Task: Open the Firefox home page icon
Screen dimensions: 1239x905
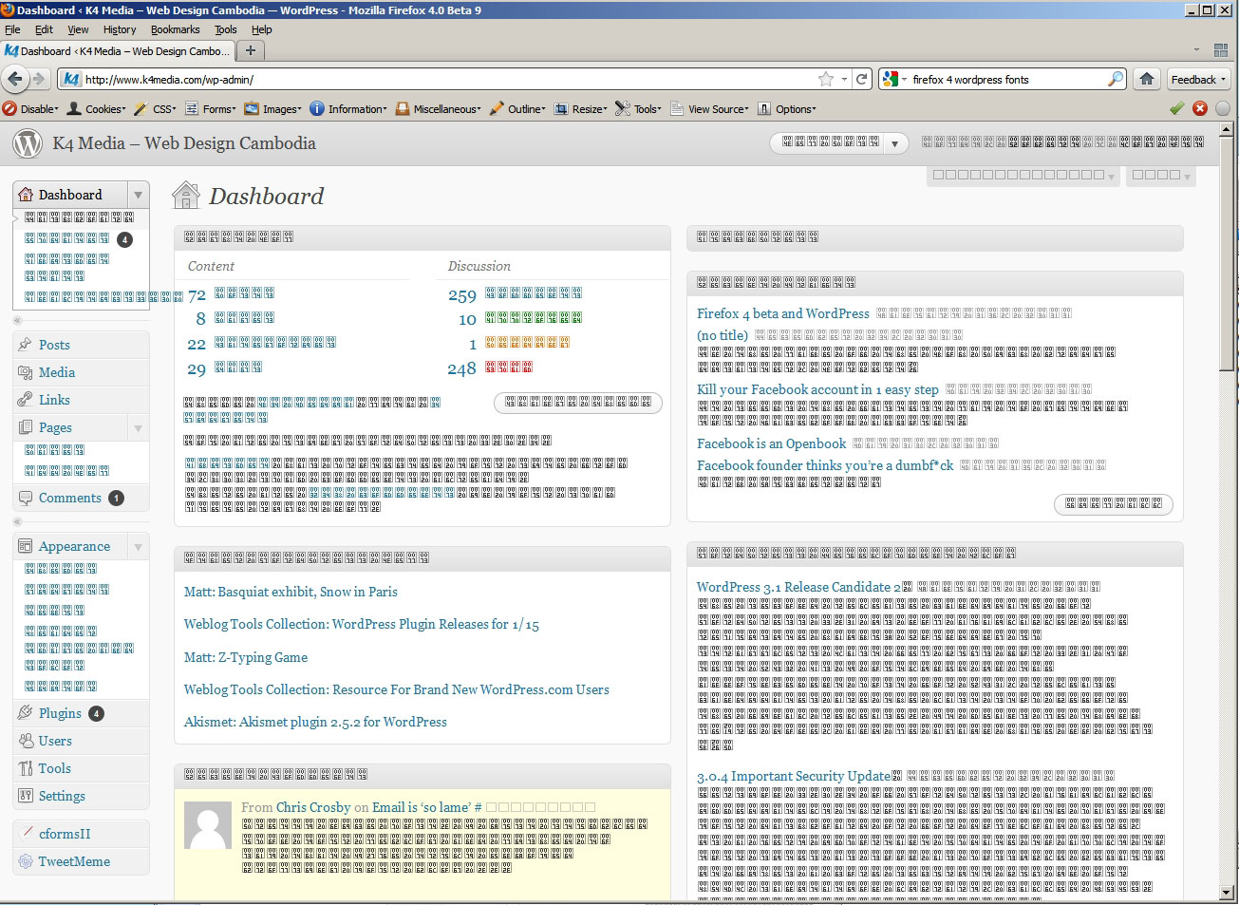Action: tap(1147, 79)
